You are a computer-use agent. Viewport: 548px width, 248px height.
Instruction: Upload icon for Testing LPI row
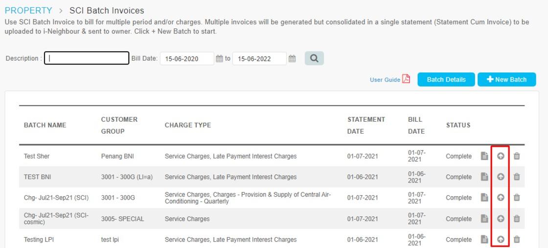[501, 240]
